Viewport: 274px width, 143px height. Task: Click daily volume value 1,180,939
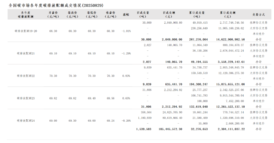click(x=145, y=118)
